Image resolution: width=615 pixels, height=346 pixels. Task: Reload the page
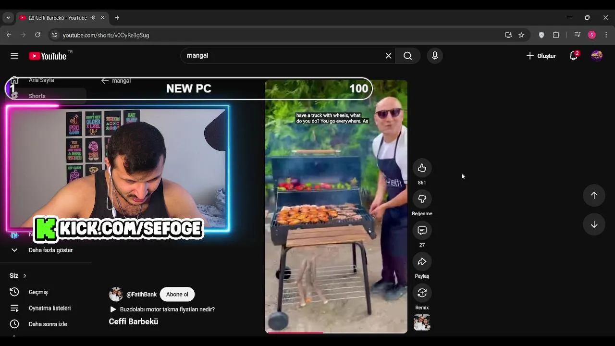point(37,35)
